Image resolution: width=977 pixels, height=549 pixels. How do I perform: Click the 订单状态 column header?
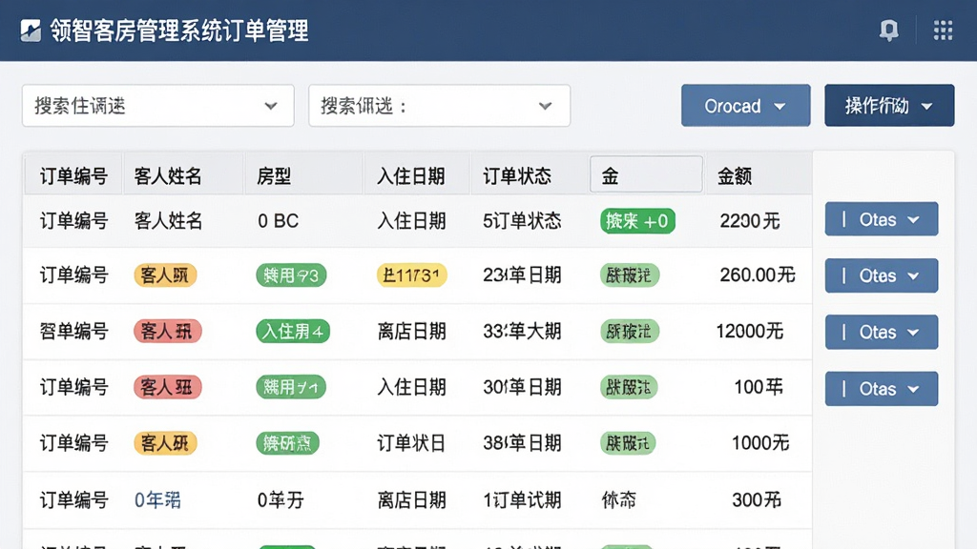tap(516, 176)
